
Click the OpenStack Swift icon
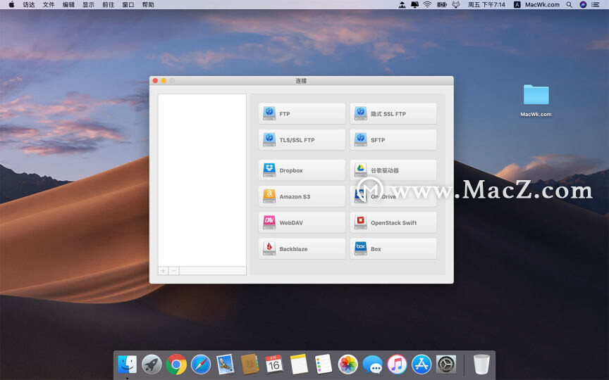click(x=360, y=222)
